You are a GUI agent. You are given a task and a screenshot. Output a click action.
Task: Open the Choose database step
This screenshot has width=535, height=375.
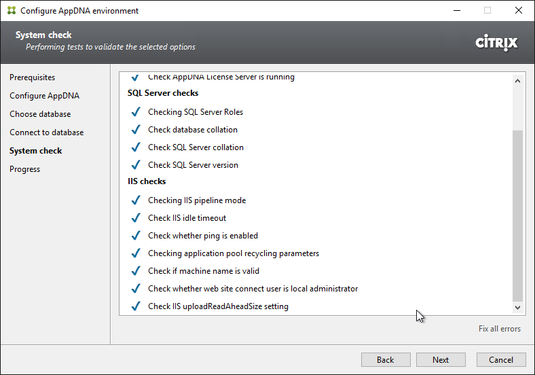40,114
